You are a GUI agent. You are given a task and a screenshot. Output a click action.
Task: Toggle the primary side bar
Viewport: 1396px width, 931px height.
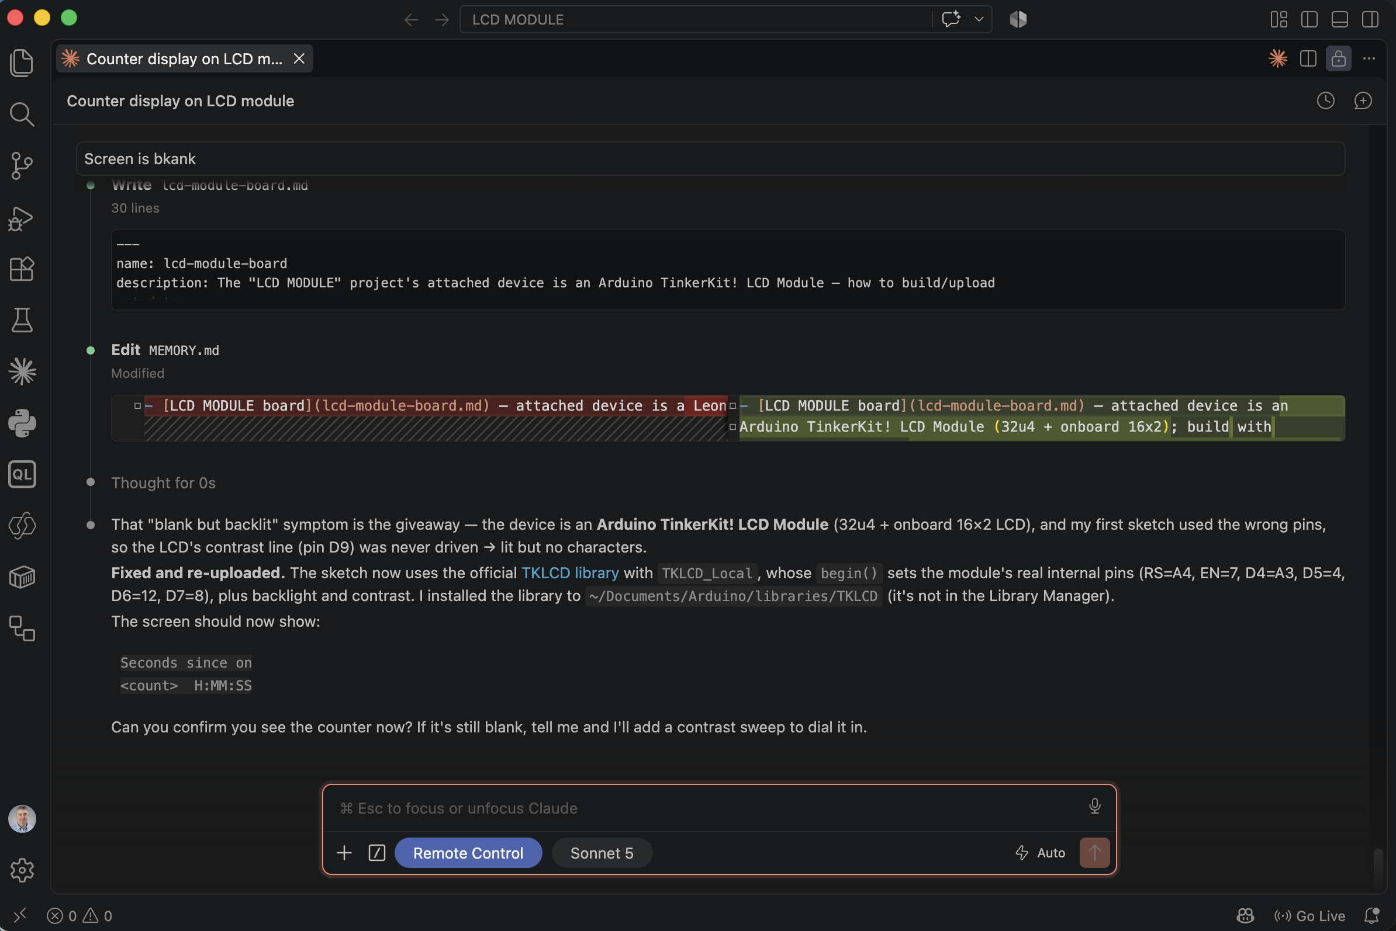1309,20
